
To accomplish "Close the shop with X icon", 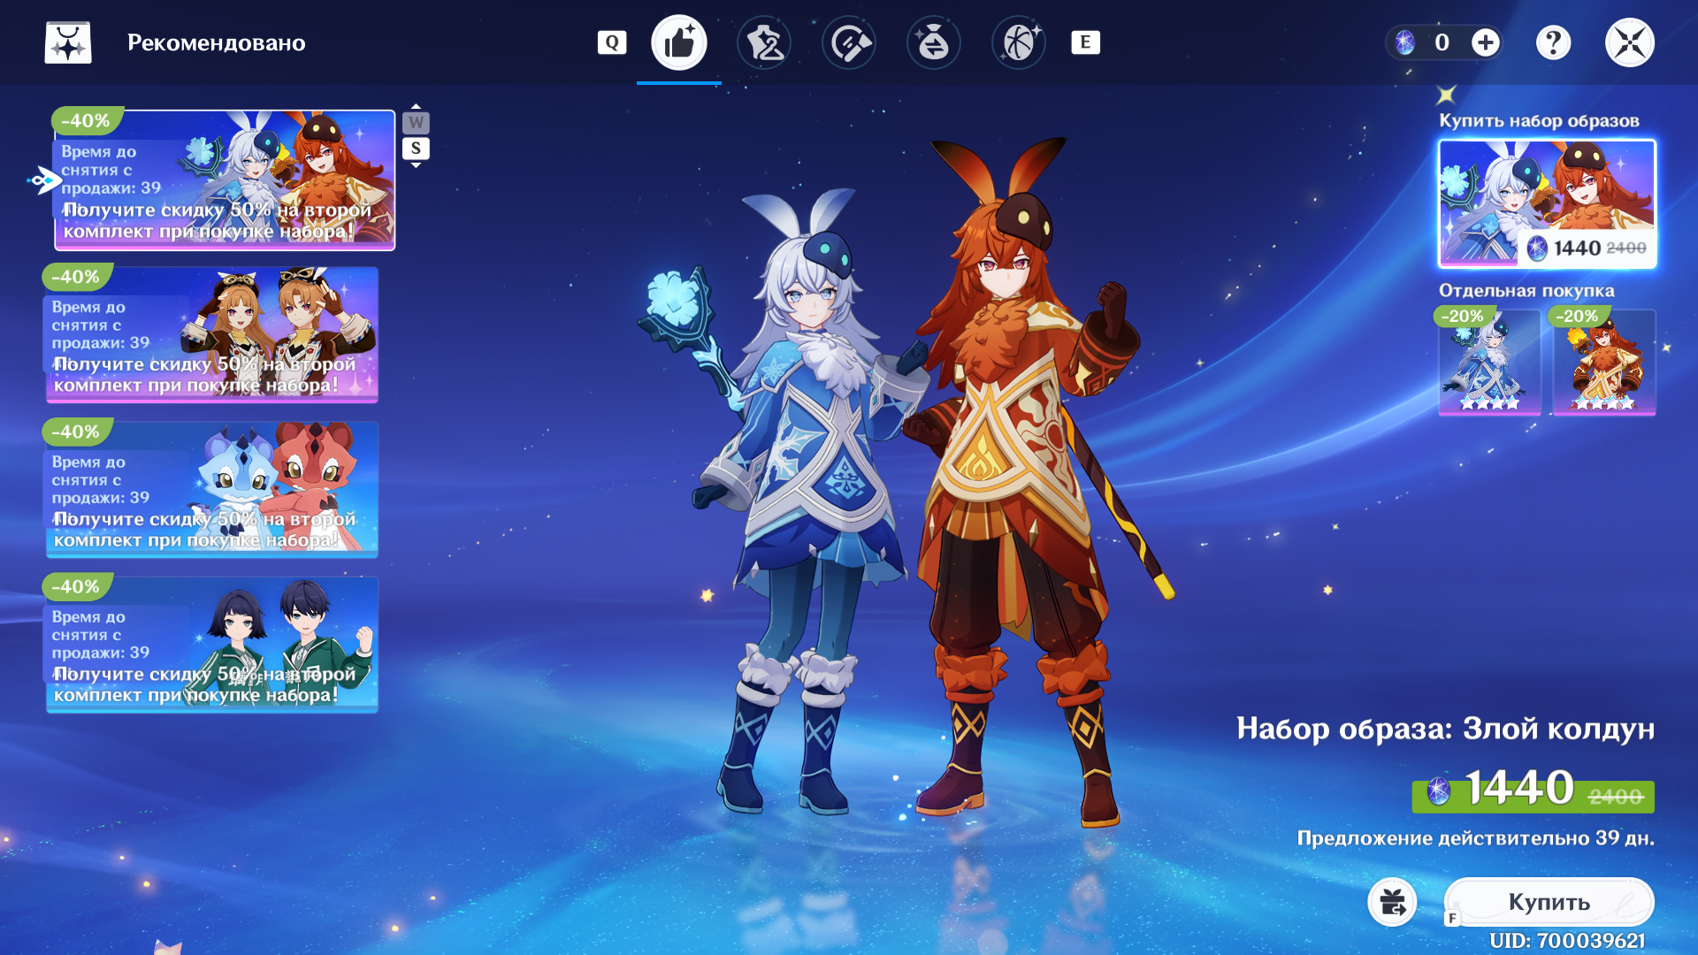I will pos(1630,42).
